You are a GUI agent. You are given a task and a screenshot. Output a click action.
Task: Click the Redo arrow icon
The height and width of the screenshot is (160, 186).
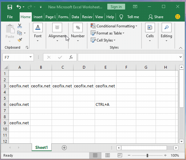pyautogui.click(x=30, y=7)
